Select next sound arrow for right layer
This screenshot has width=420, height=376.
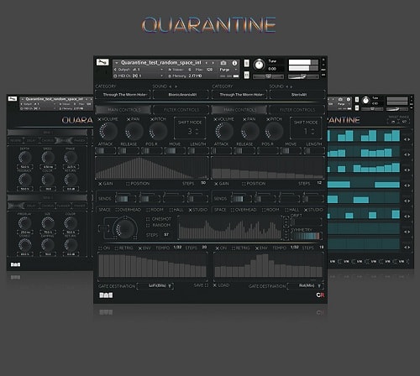(291, 86)
